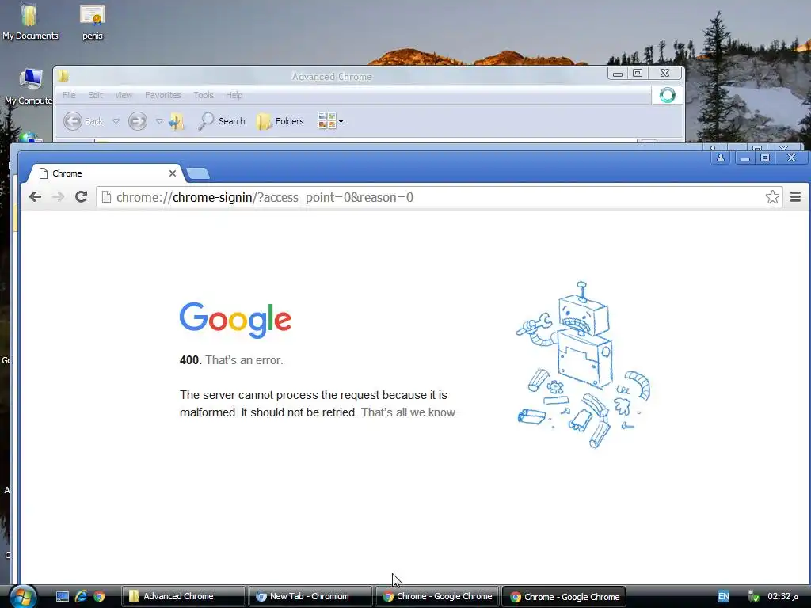811x608 pixels.
Task: Launch Chrome from quick launch
Action: [99, 597]
